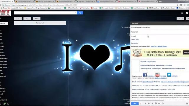Click the Biofeedback Training Event banner
Viewport: 189px width, 106px height.
(x=160, y=53)
